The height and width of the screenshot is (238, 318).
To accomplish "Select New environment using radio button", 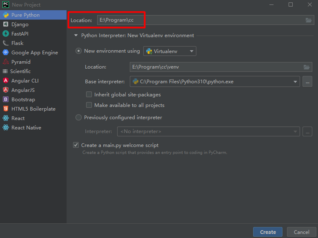I will tap(78, 51).
